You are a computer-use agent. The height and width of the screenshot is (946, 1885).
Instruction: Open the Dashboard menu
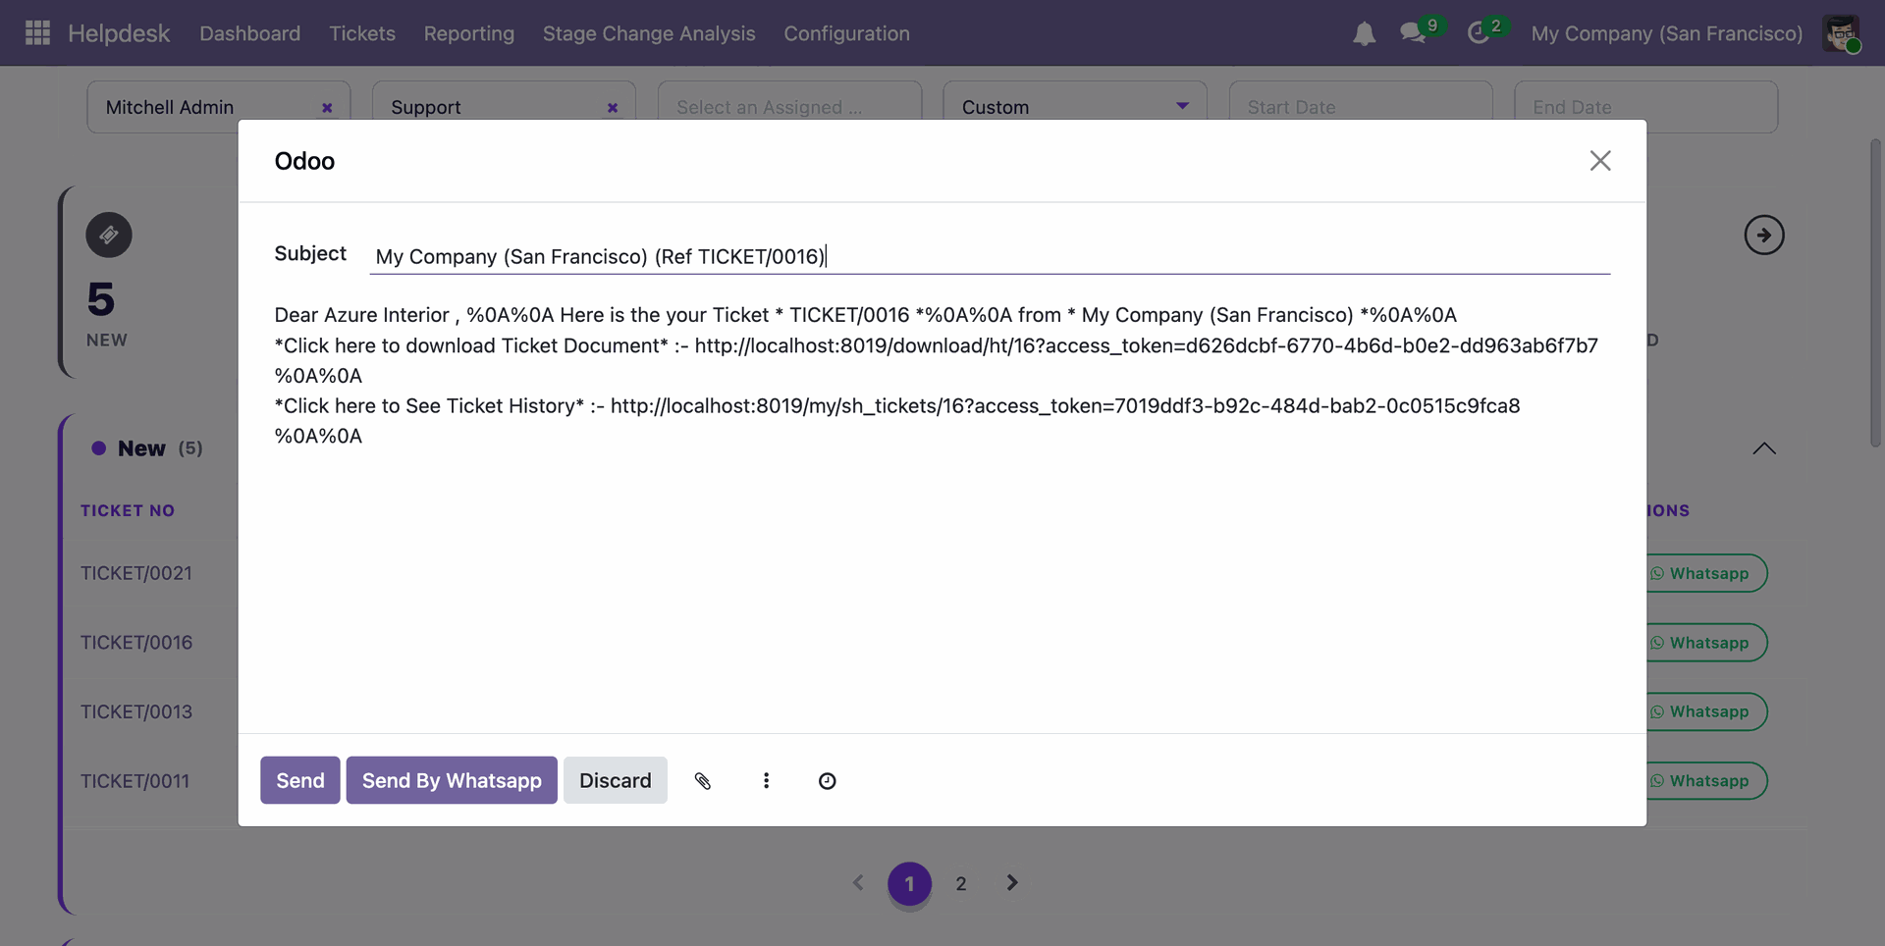tap(250, 33)
